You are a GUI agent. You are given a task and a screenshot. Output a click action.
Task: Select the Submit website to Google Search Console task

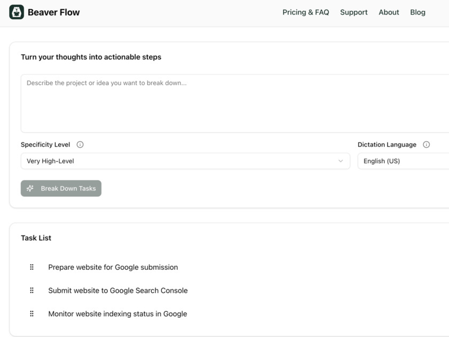click(x=118, y=291)
